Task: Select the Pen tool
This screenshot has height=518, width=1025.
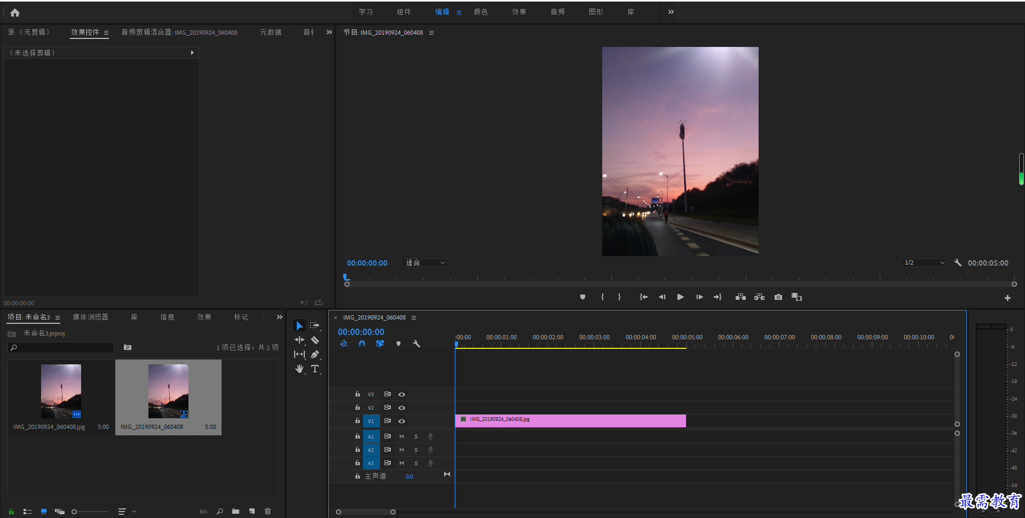Action: 315,354
